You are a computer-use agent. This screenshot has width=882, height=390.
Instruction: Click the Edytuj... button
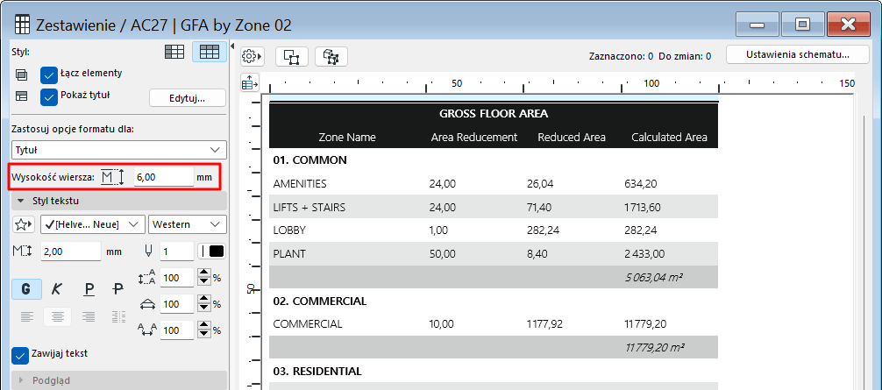[187, 97]
